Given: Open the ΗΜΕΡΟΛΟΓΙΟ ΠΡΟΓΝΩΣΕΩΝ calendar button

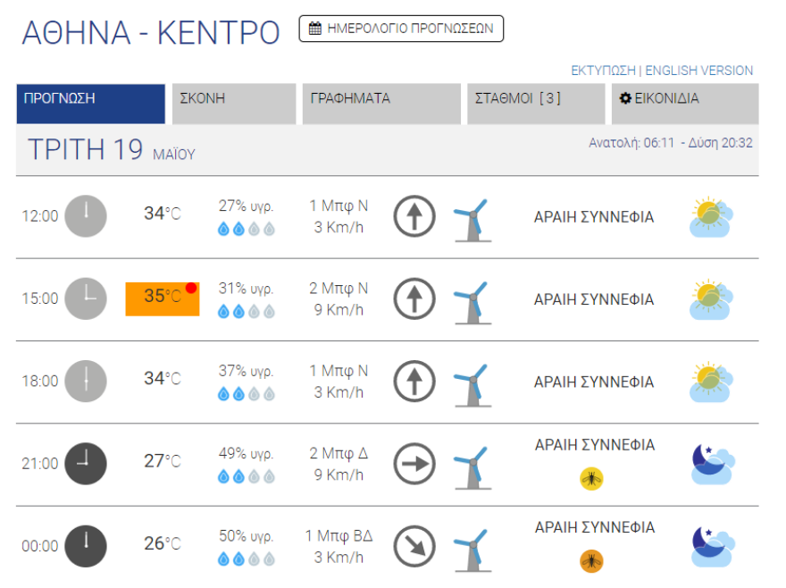Looking at the screenshot, I should pyautogui.click(x=401, y=29).
